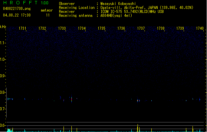Click the meteor count value 11
207x132 pixels.
(48, 15)
